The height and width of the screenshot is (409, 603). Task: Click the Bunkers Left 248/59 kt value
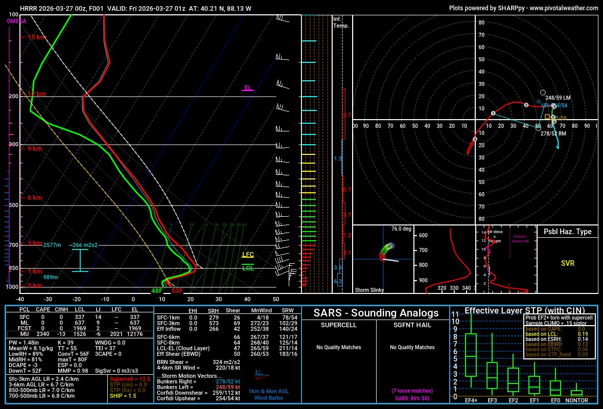click(228, 387)
